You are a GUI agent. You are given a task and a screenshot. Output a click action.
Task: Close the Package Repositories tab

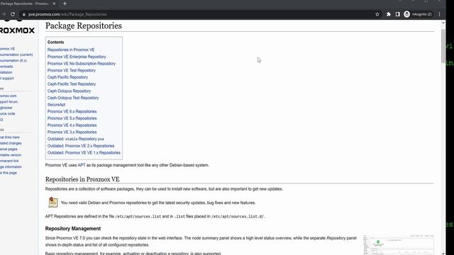[54, 4]
